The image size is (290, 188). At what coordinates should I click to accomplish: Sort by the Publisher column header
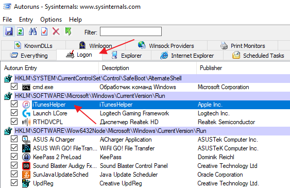pyautogui.click(x=243, y=68)
